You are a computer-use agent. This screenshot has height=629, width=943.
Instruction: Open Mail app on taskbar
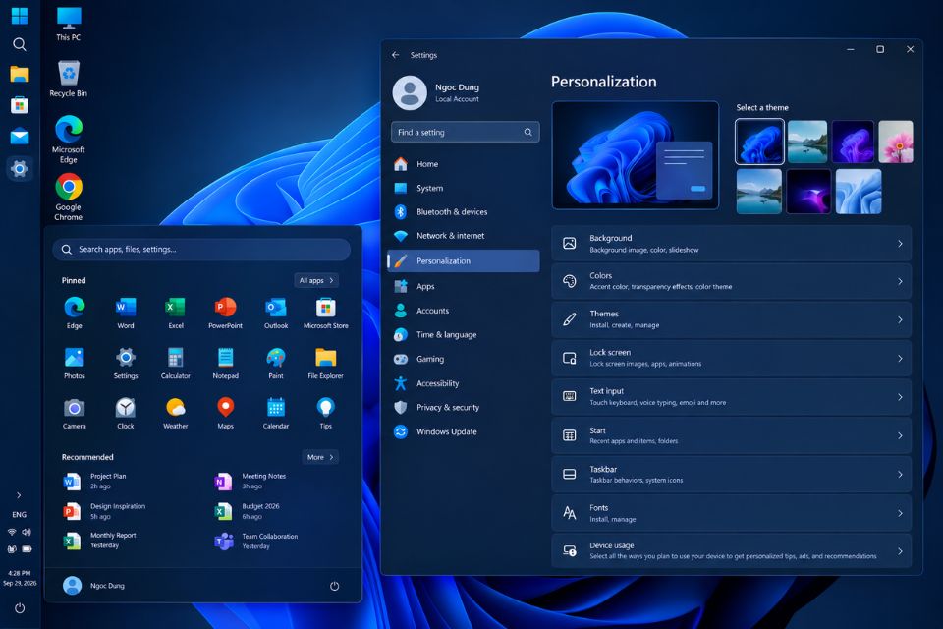pos(20,137)
